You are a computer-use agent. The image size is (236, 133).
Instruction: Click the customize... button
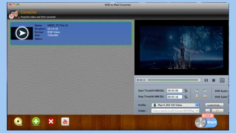tap(214, 105)
